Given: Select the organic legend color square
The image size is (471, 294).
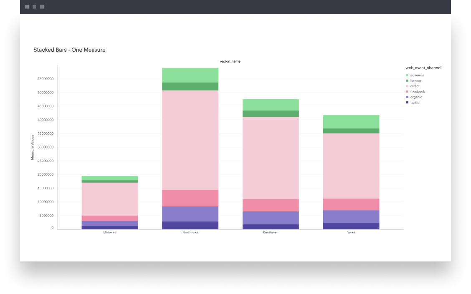Looking at the screenshot, I should point(407,97).
